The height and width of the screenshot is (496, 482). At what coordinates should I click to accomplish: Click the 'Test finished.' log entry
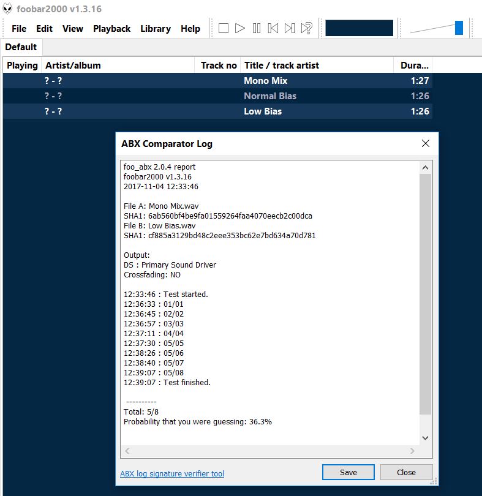click(x=167, y=383)
